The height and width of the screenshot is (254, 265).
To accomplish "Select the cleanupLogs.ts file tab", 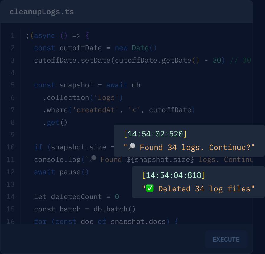I will coord(41,12).
